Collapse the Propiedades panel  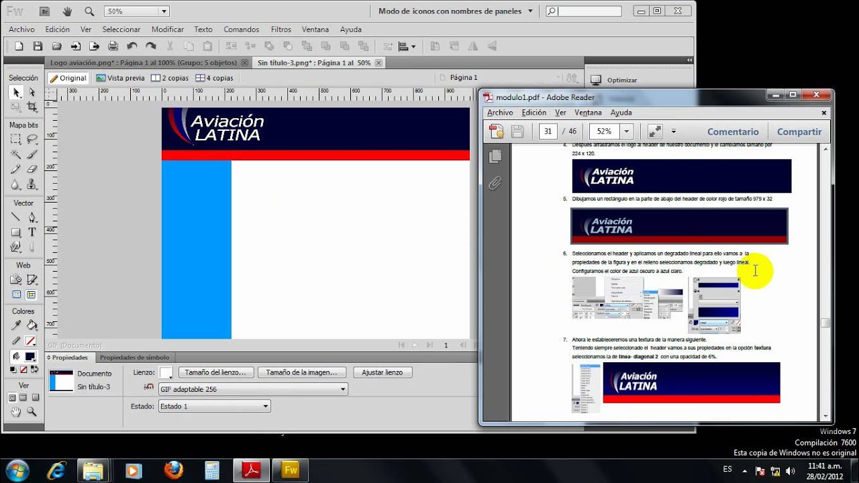click(48, 358)
